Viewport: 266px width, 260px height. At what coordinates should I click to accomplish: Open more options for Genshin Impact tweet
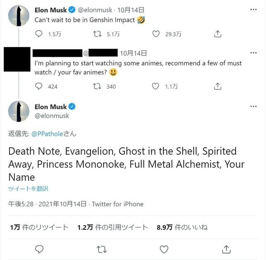pyautogui.click(x=253, y=9)
